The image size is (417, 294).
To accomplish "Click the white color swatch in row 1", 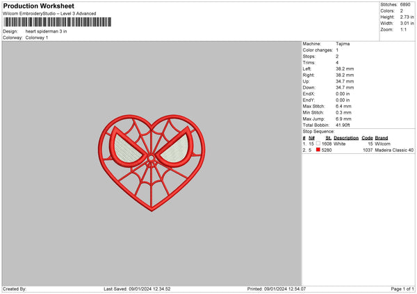I will click(x=318, y=144).
